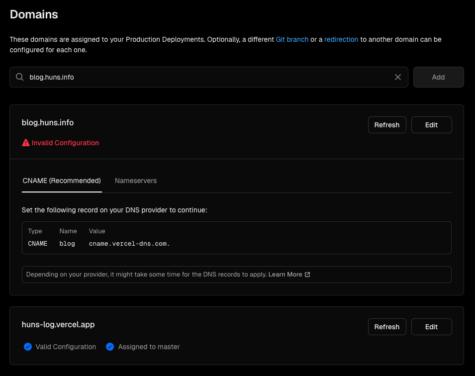Image resolution: width=475 pixels, height=376 pixels.
Task: Click the Domains page heading
Action: [34, 14]
